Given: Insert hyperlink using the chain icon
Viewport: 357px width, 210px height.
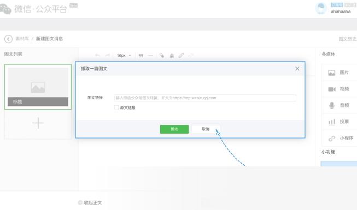Looking at the screenshot, I should (x=181, y=56).
